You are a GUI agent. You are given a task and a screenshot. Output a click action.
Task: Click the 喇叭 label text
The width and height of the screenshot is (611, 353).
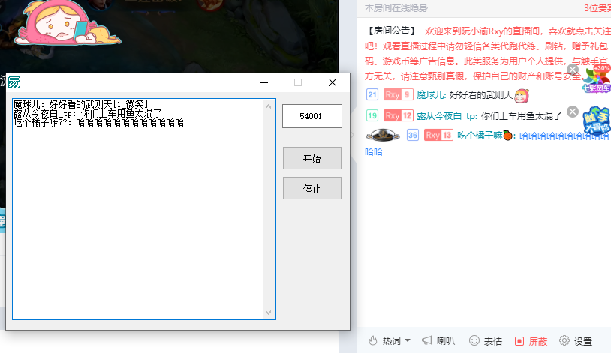click(x=446, y=341)
